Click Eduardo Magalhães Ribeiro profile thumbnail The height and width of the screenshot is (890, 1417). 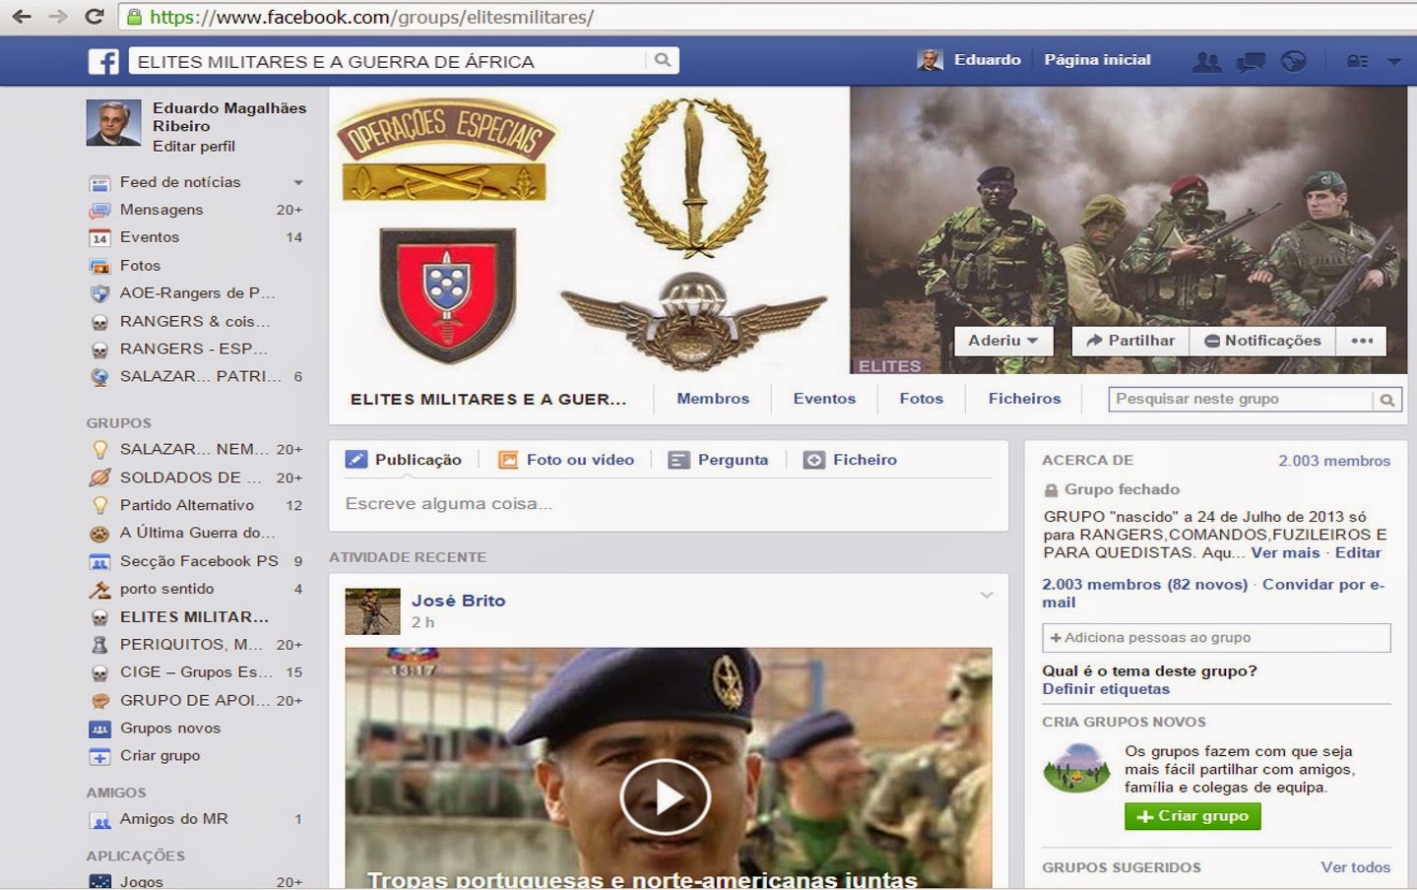coord(113,123)
